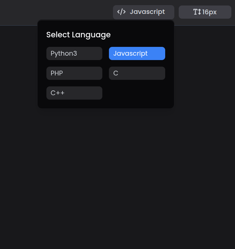Choose the highlighted Javascript language option

point(137,53)
